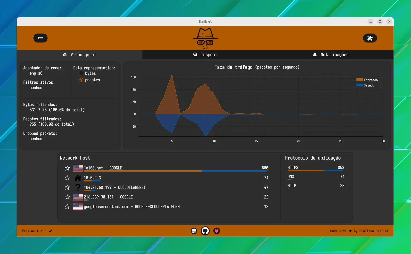Click the Made with love by Giuliano Bellini text
Screen dimensions: 411x254
359,231
